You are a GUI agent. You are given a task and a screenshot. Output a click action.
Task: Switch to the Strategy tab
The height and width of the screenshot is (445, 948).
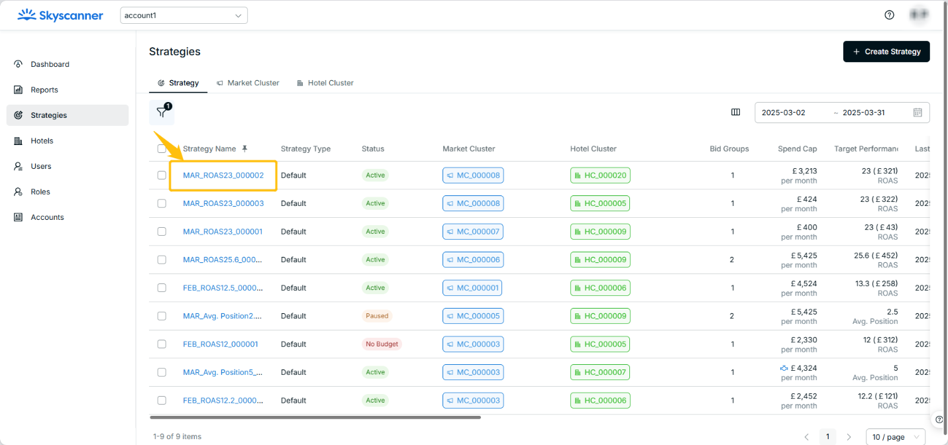point(178,83)
